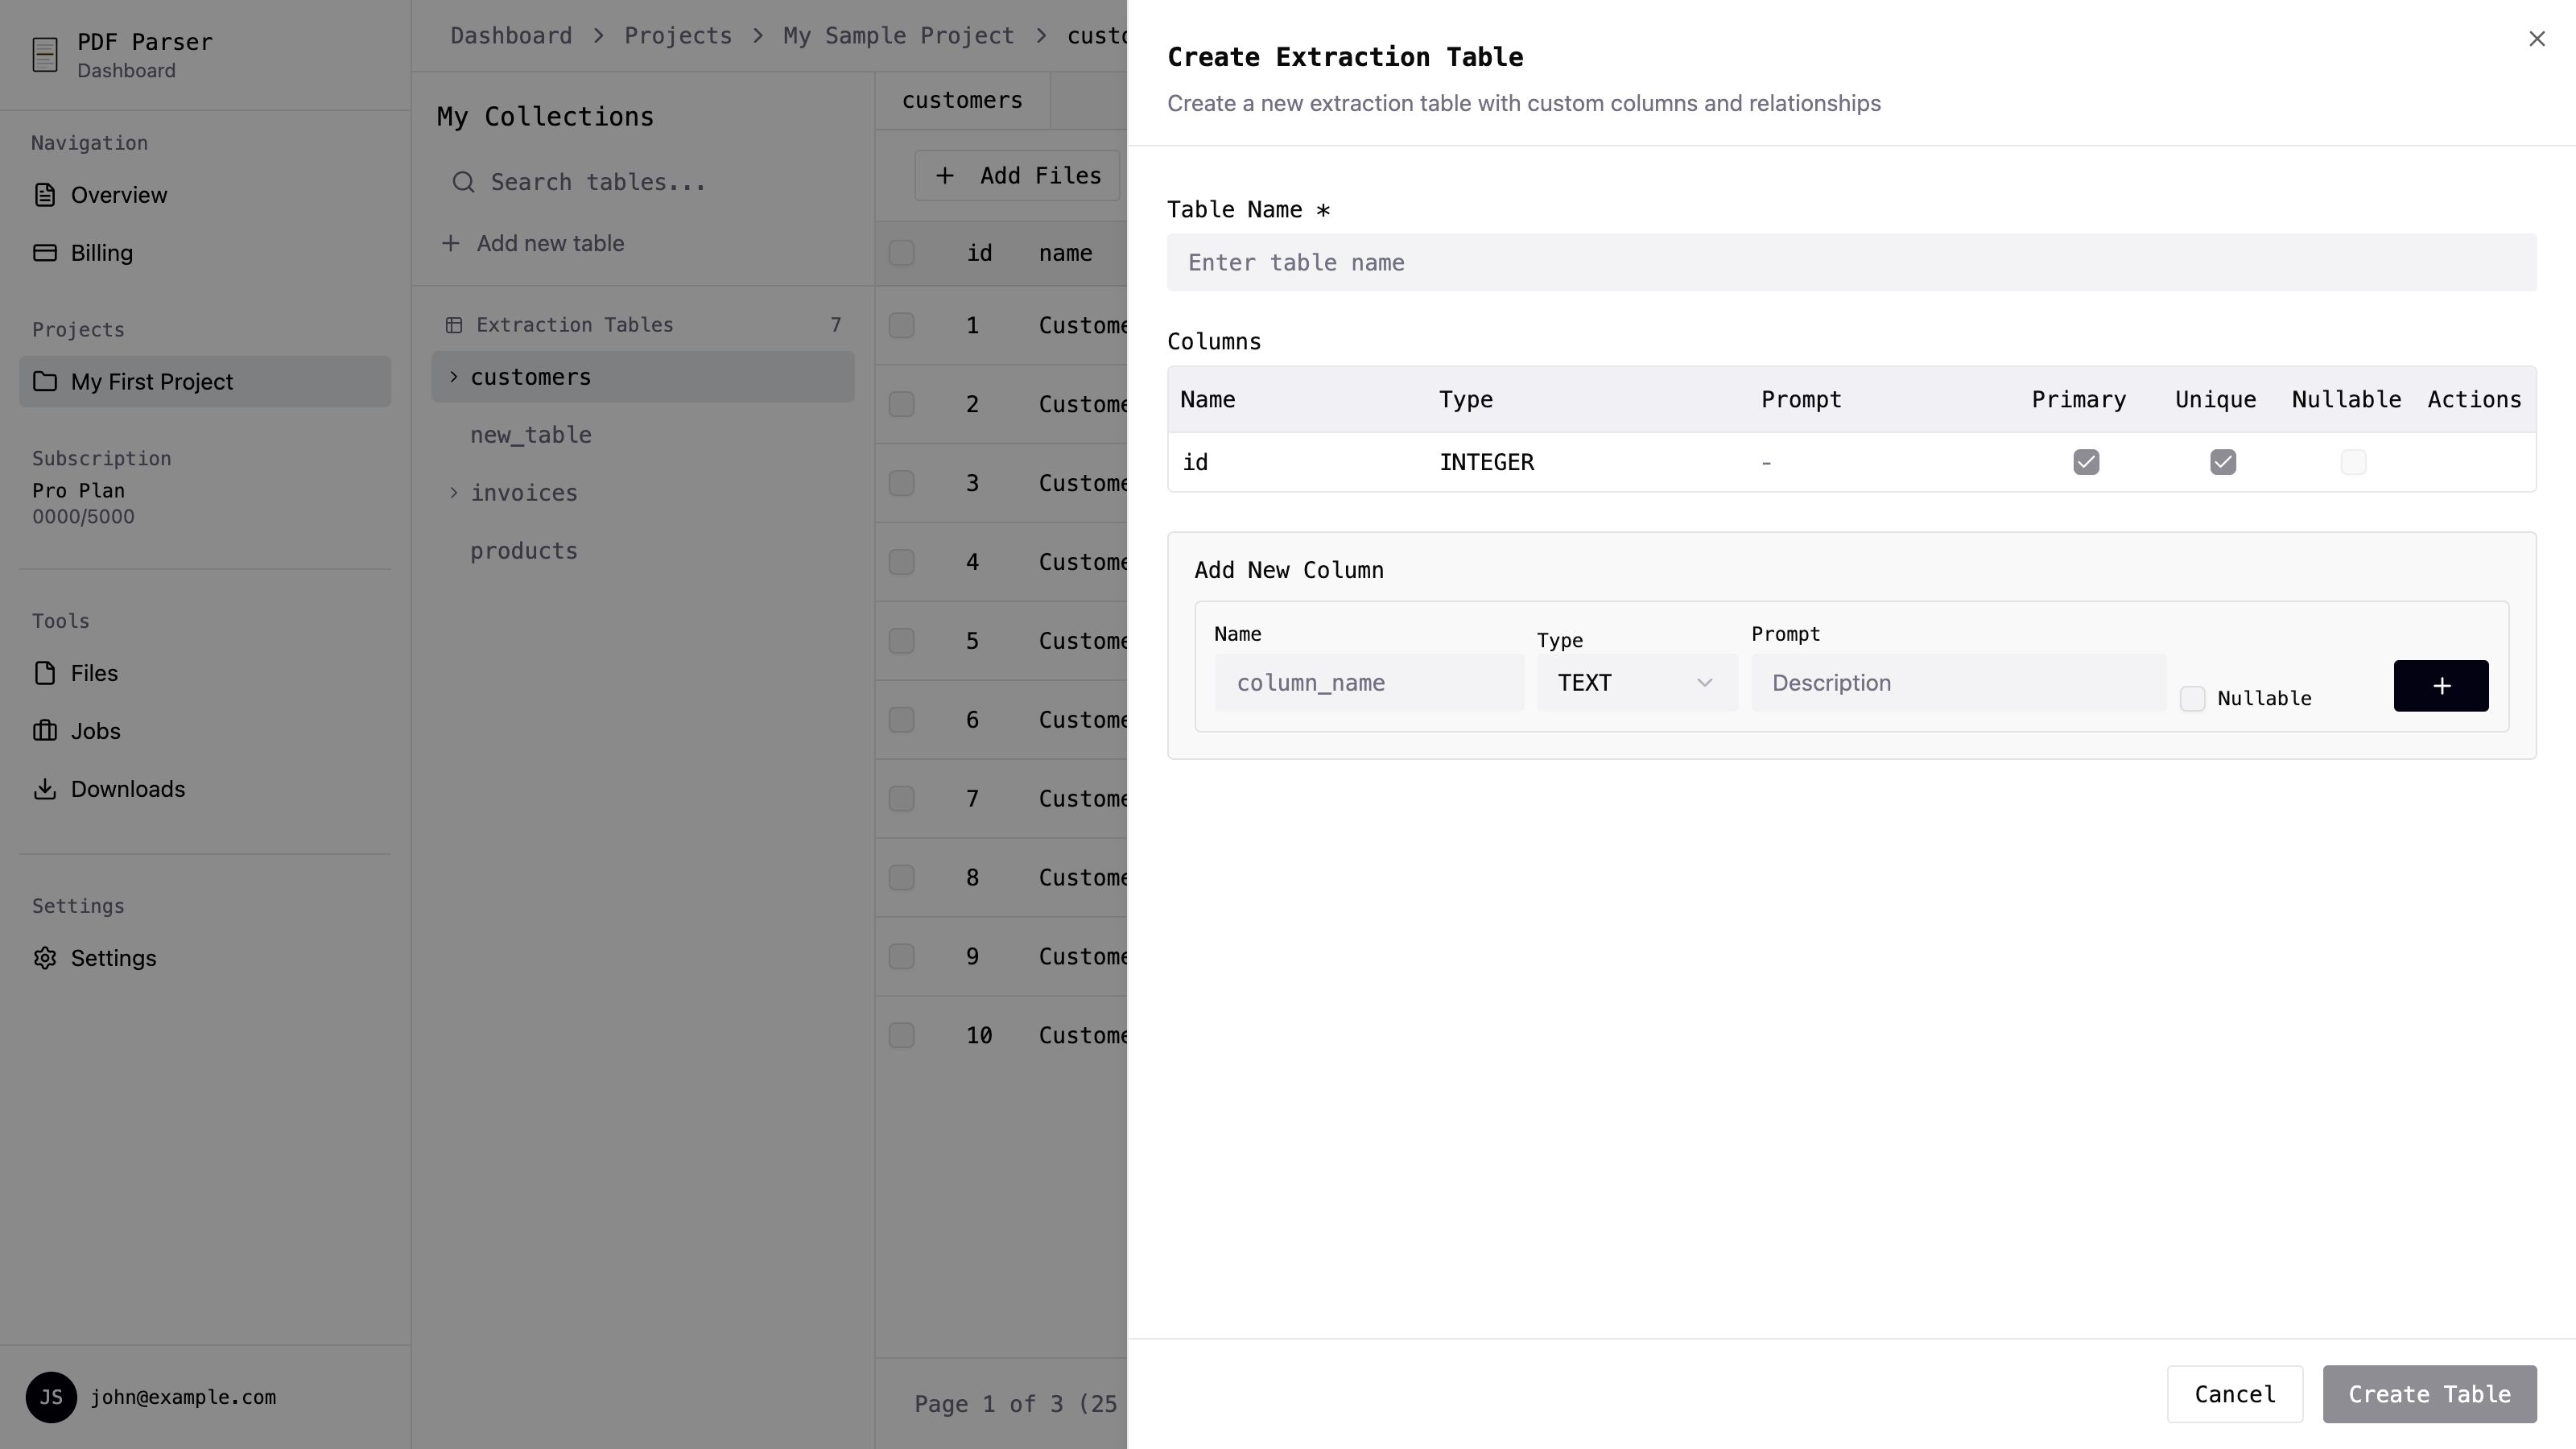This screenshot has height=1449, width=2576.
Task: Select the Overview icon in navigation
Action: click(46, 194)
